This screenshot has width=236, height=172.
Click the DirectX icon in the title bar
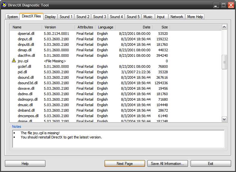5,5
